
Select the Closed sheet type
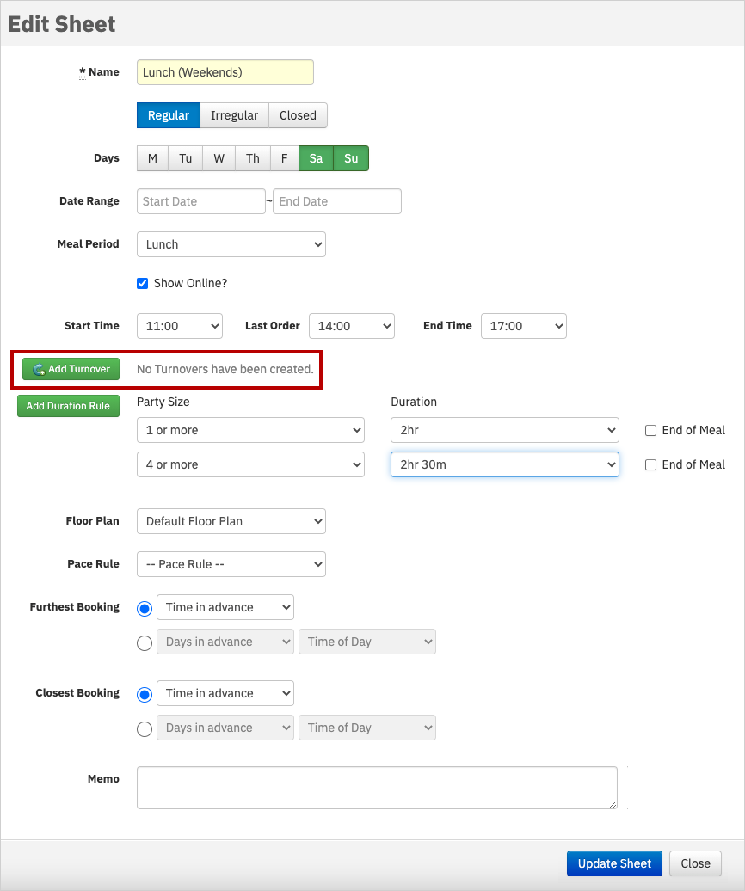click(x=298, y=115)
